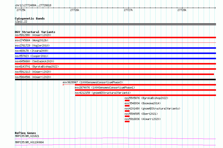Select the red bar of nsv5912113
Screen dimensions: 223x148
click(114, 74)
